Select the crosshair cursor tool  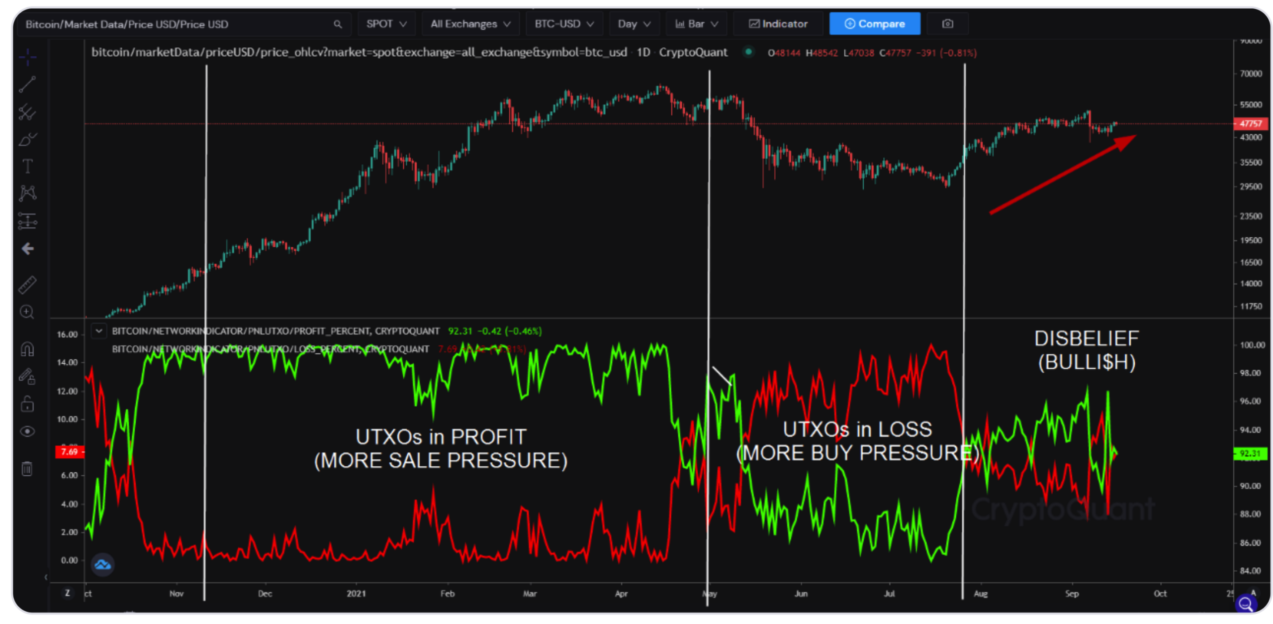[27, 58]
